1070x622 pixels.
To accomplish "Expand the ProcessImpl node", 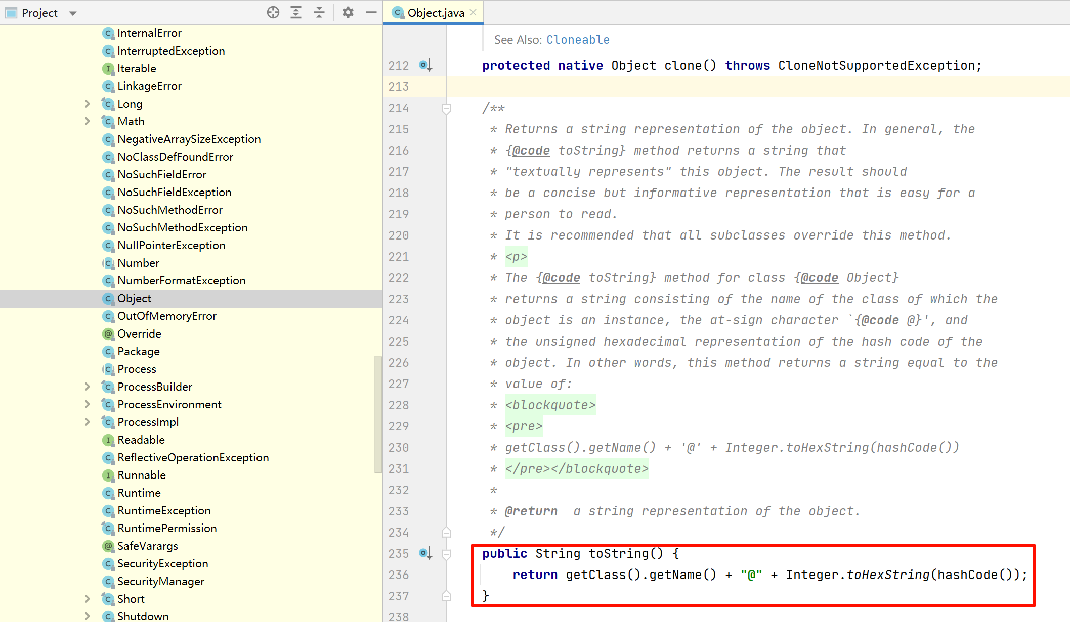I will pyautogui.click(x=87, y=422).
